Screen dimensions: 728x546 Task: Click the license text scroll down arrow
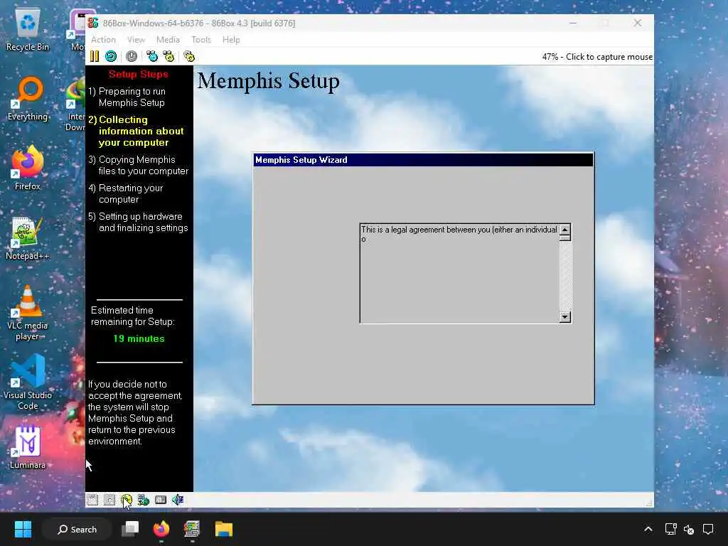564,316
